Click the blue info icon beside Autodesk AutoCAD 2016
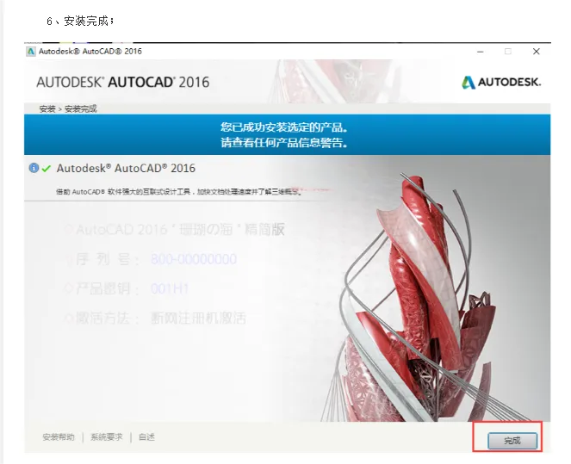 point(34,168)
